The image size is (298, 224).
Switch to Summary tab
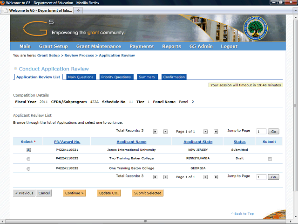147,77
